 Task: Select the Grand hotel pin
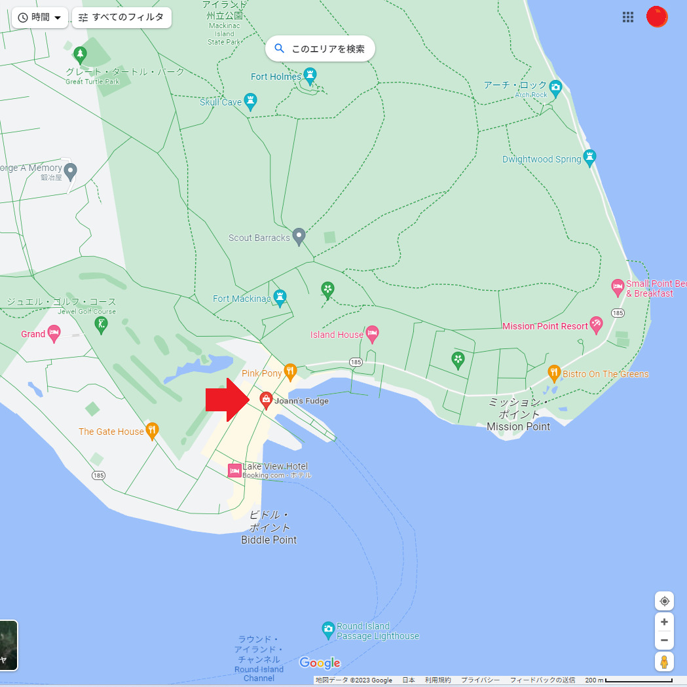[x=54, y=333]
